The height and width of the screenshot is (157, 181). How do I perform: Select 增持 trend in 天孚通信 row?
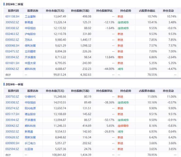[x=120, y=57]
